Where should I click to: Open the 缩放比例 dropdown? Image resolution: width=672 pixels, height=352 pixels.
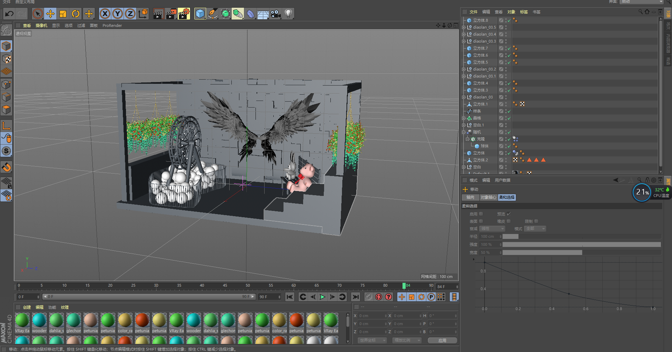pos(407,340)
